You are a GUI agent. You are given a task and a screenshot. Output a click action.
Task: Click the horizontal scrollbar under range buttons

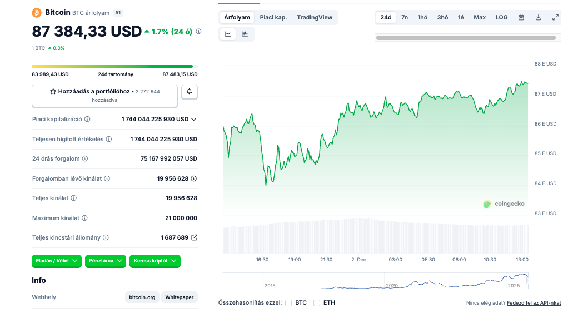coord(466,38)
